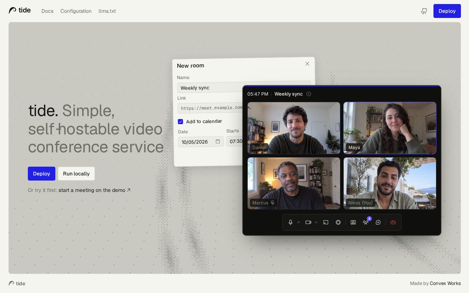Close the New room dialog
Screen dimensions: 469x293
307,64
